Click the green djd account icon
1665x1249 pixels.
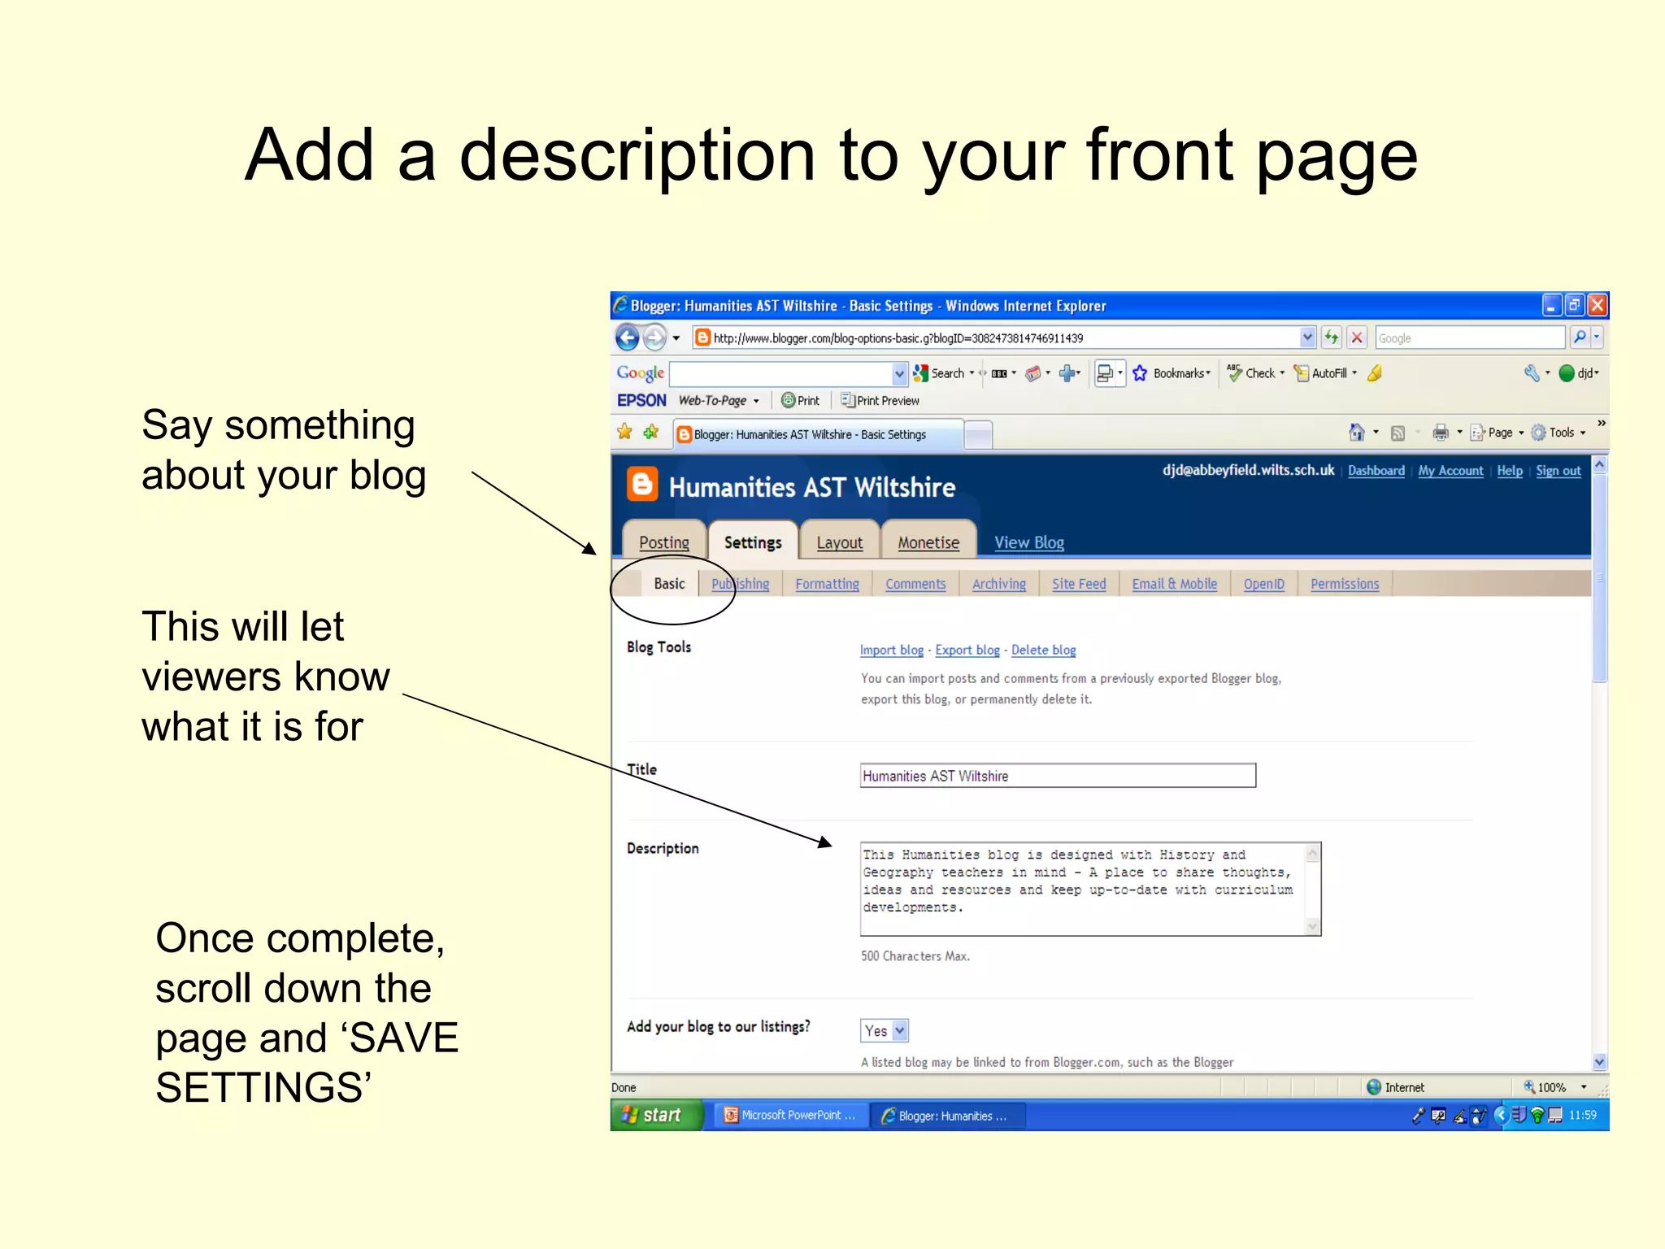[x=1567, y=373]
